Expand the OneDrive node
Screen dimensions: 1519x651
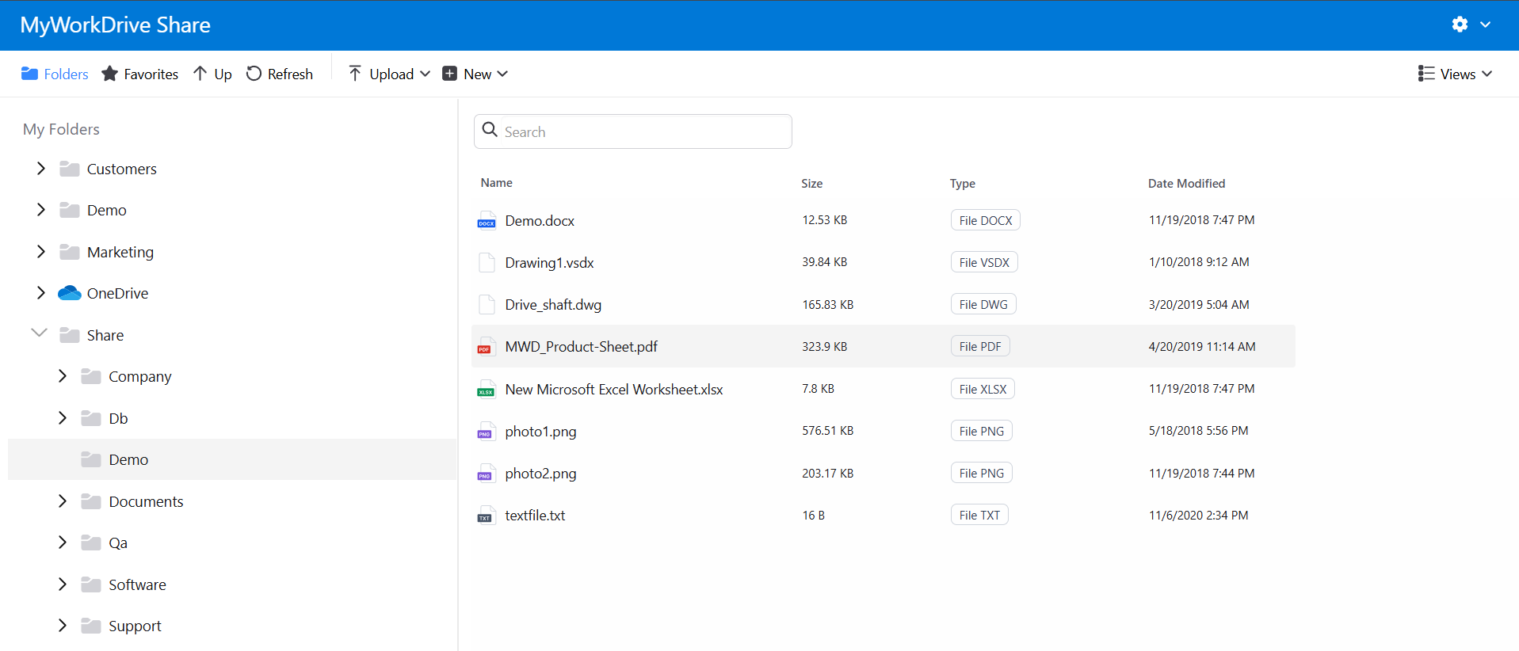(x=41, y=293)
